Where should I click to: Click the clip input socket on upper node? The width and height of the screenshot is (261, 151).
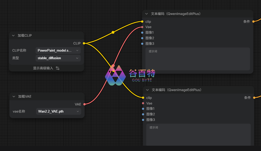click(142, 21)
